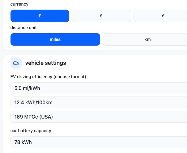187x153 pixels.
Task: Enter efficiency in US MPGe format
Action: point(99,117)
